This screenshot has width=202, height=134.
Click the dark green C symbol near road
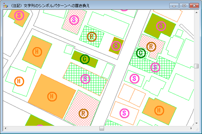click(141, 53)
